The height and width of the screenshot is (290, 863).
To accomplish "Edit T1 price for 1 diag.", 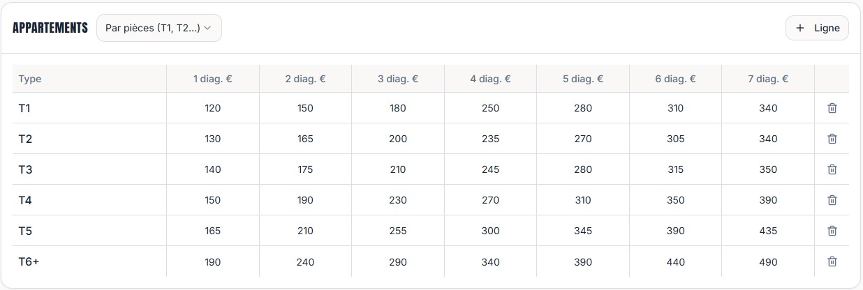I will (x=213, y=108).
